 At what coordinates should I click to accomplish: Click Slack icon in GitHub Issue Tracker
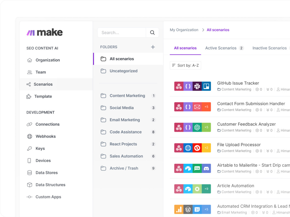click(197, 86)
